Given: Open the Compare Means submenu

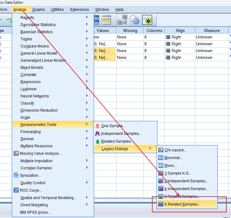Looking at the screenshot, I should pos(34,46).
